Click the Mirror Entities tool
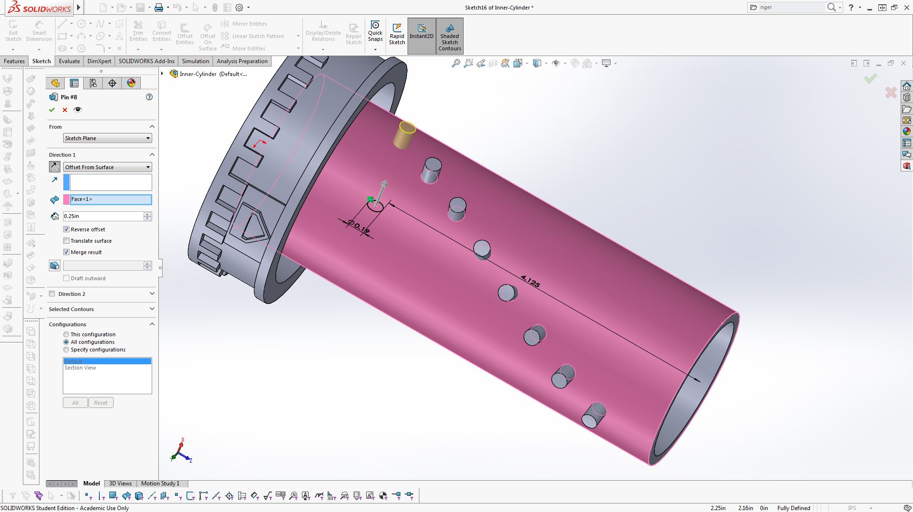The width and height of the screenshot is (913, 512). click(x=244, y=24)
